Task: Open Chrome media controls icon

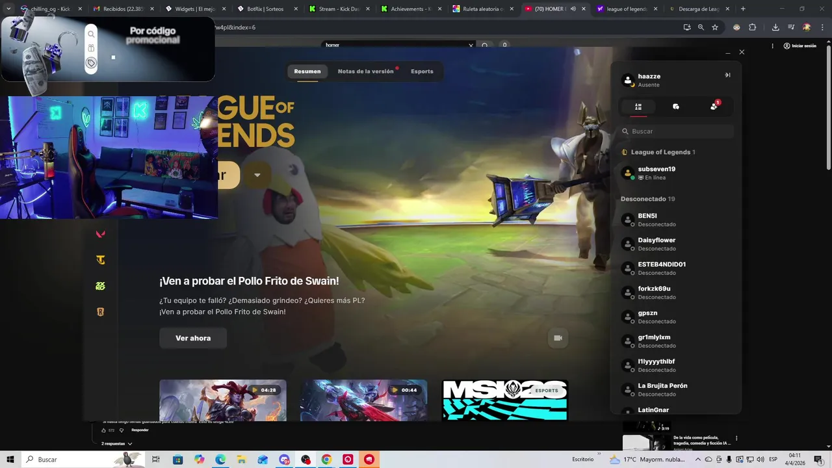Action: coord(791,27)
